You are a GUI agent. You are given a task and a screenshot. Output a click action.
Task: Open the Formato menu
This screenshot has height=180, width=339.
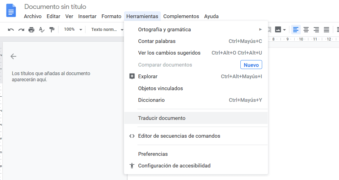coord(111,17)
